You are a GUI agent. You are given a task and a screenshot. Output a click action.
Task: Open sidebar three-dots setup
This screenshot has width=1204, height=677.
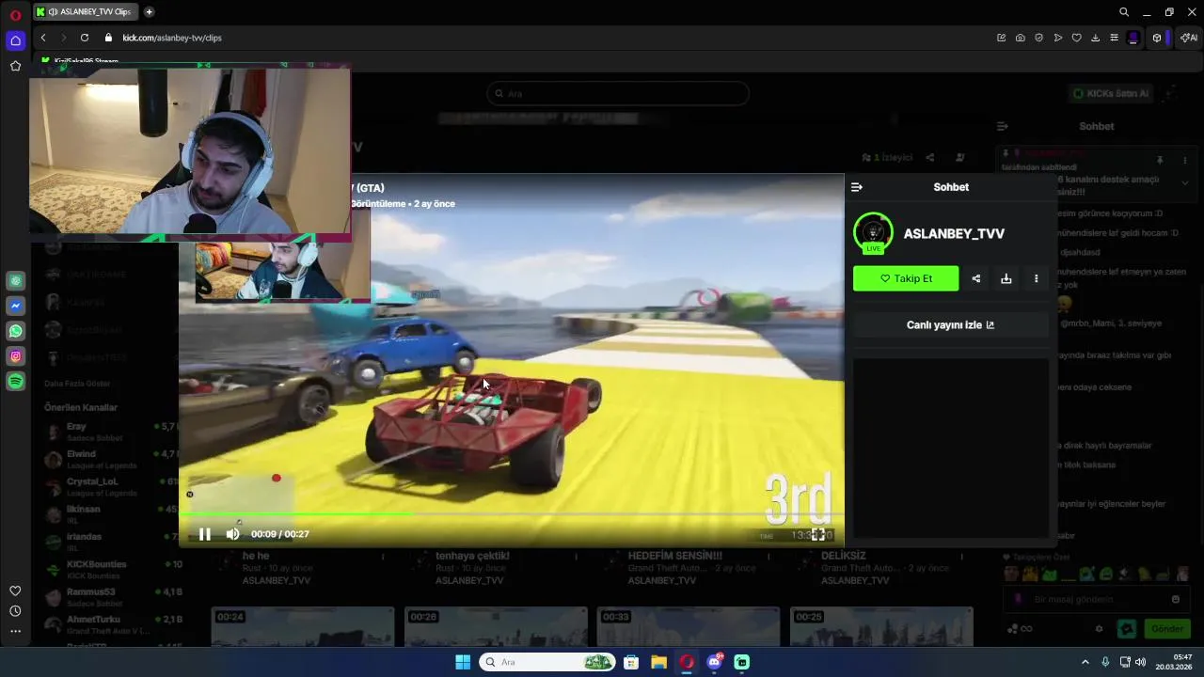point(15,631)
